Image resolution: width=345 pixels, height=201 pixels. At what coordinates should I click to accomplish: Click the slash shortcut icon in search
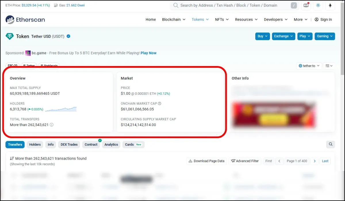(294, 5)
